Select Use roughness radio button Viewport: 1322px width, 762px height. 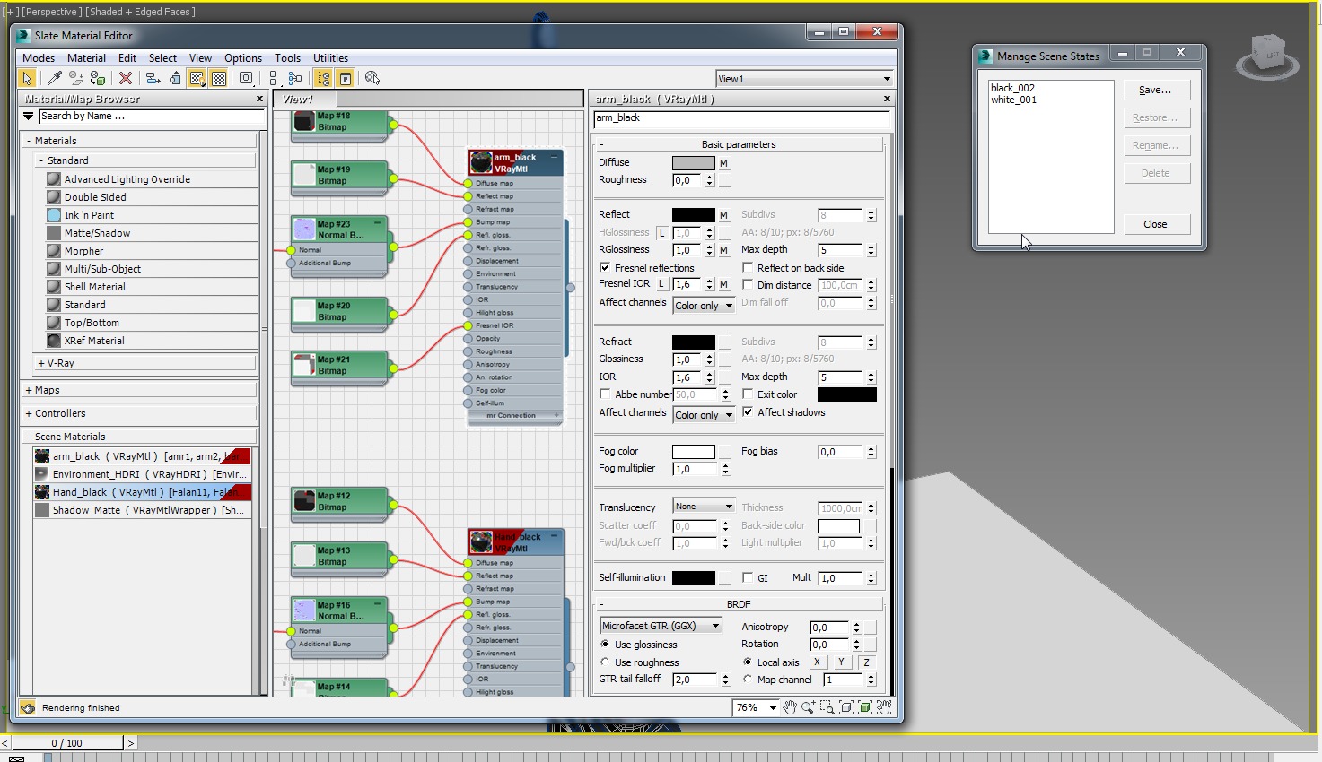(605, 662)
